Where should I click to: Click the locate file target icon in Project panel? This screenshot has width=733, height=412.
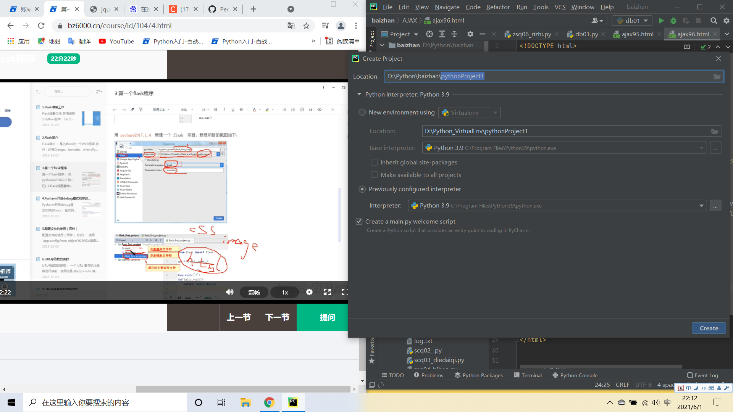[429, 34]
